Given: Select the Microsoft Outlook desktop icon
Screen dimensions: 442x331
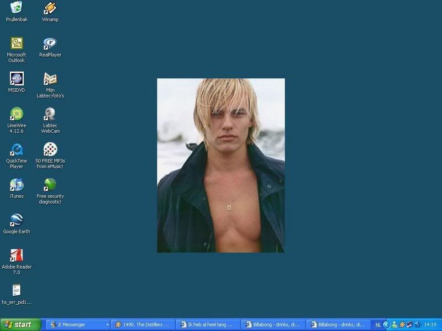Looking at the screenshot, I should pyautogui.click(x=17, y=44).
